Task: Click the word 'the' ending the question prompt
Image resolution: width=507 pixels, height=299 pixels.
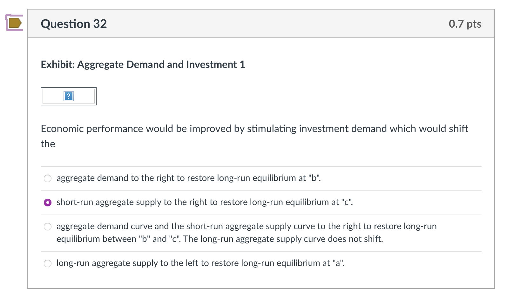Action: coord(48,144)
